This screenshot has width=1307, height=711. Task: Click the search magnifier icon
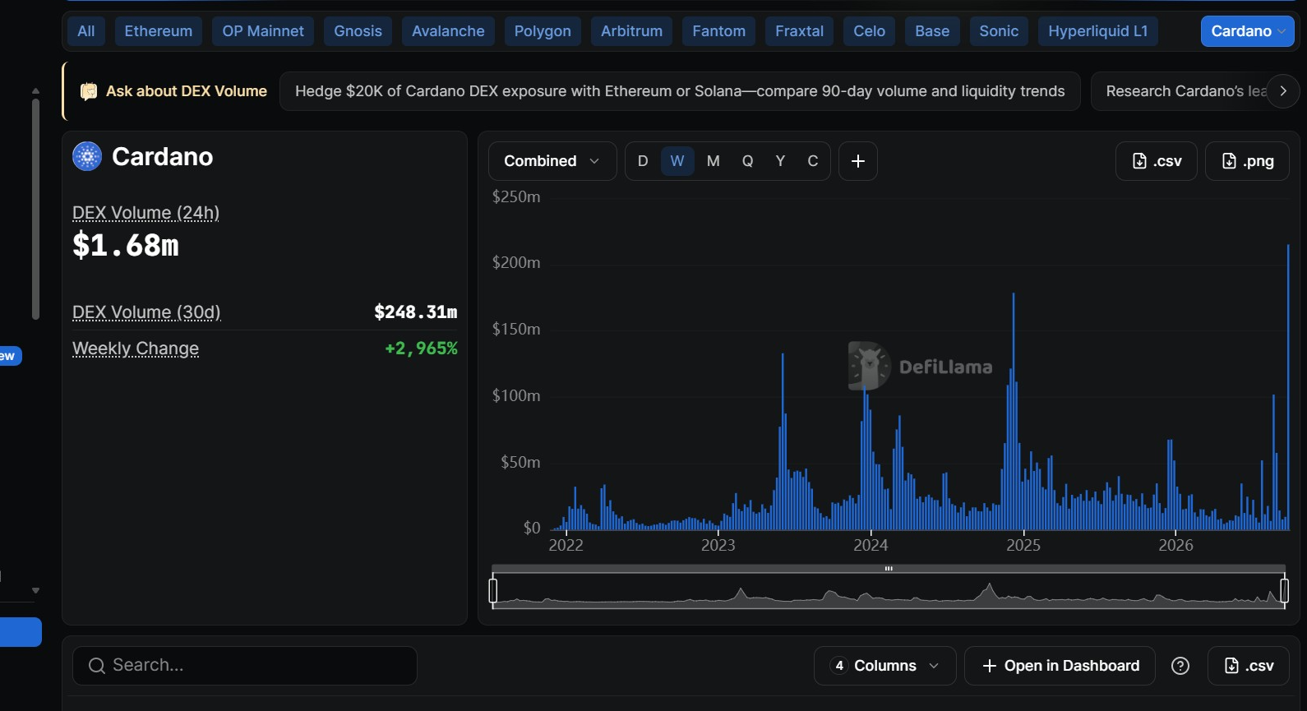point(97,666)
